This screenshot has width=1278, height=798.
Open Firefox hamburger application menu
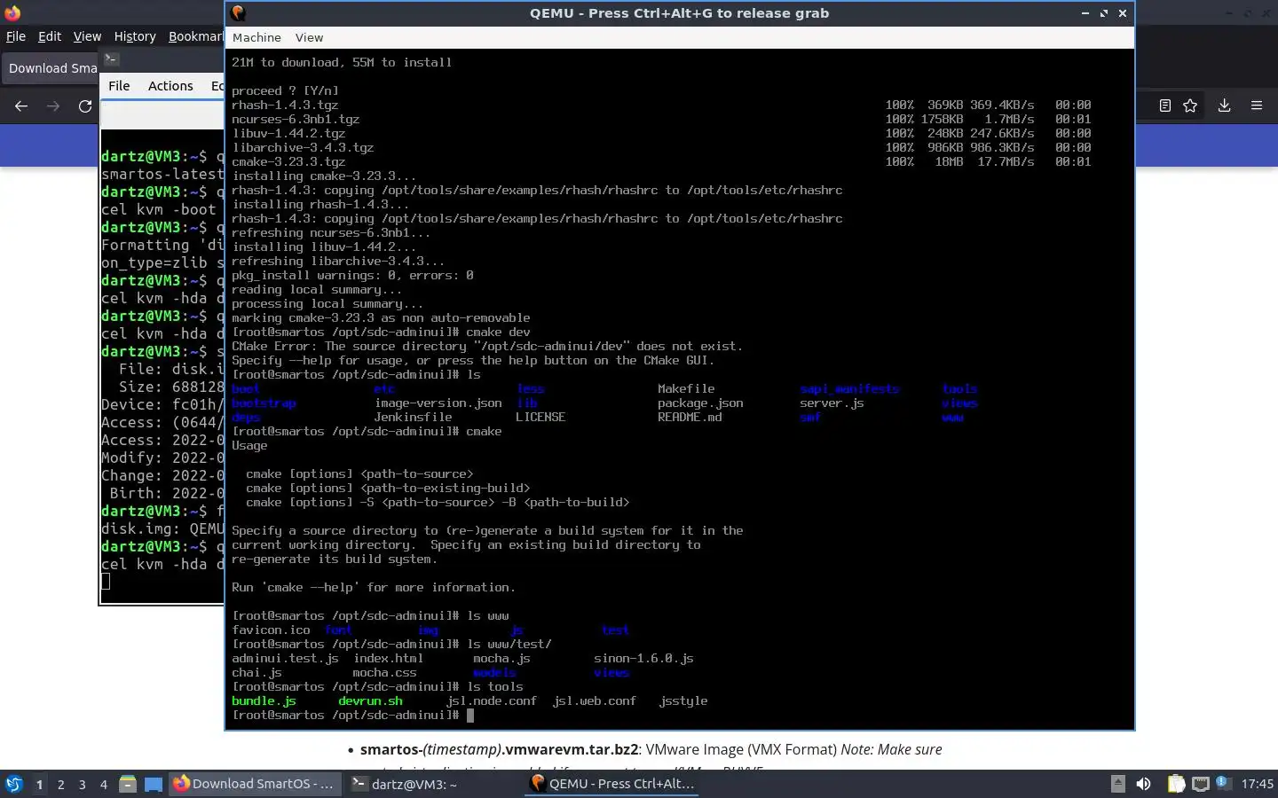tap(1257, 106)
